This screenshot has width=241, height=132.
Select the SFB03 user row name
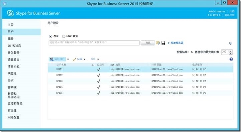pyautogui.click(x=59, y=81)
